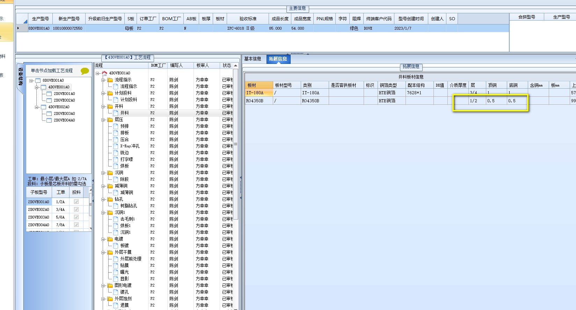The height and width of the screenshot is (310, 576).
Task: Collapse the 钻孔 process group
Action: (103, 199)
